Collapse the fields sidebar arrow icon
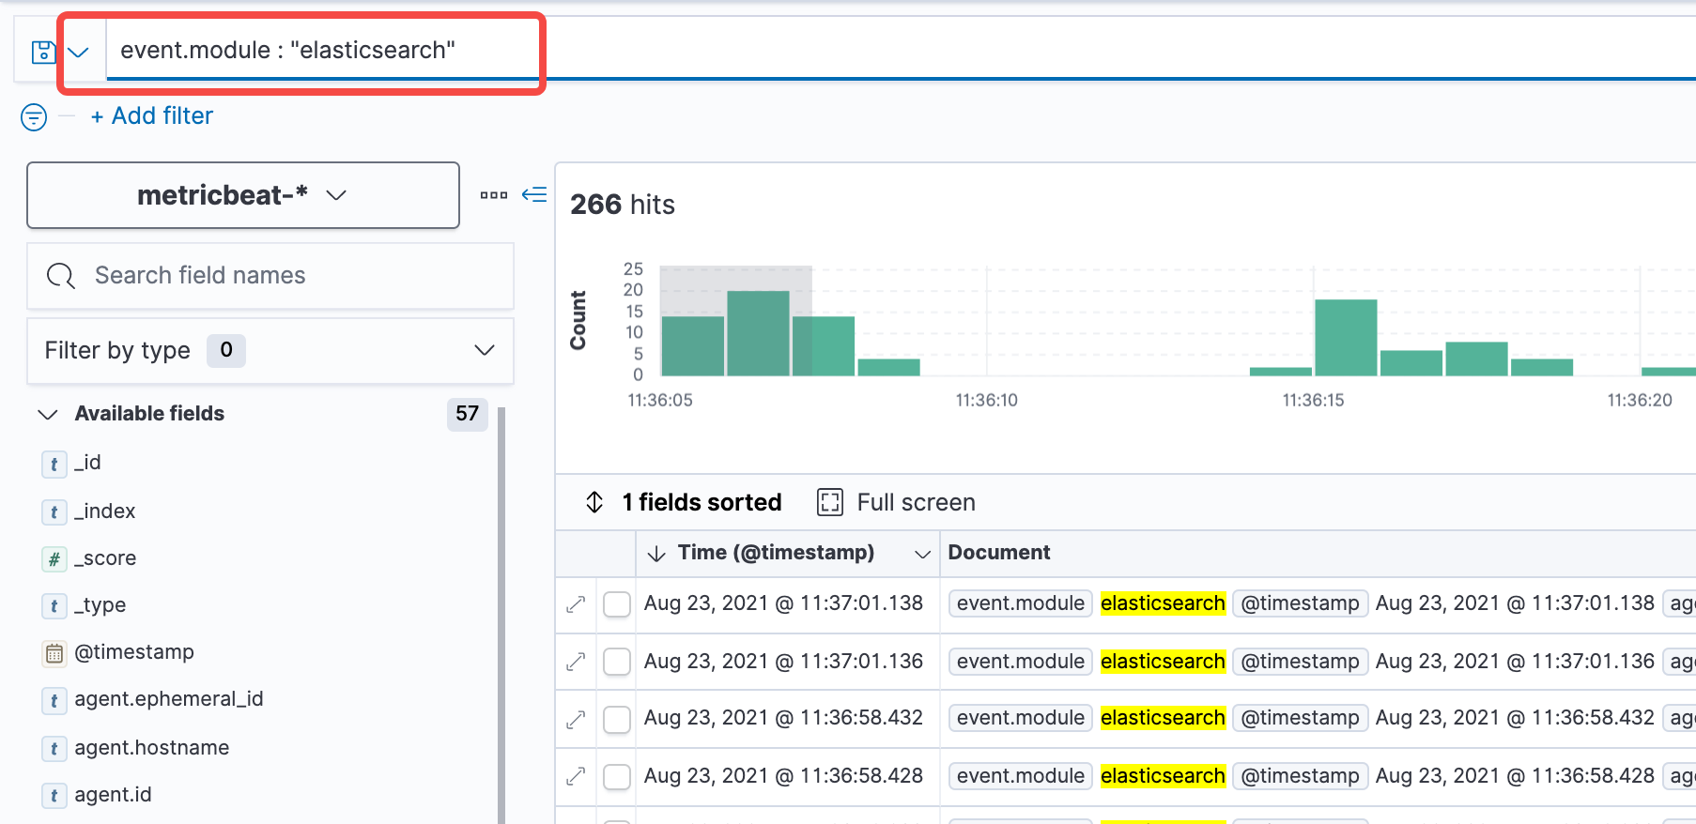The height and width of the screenshot is (824, 1696). pyautogui.click(x=534, y=194)
